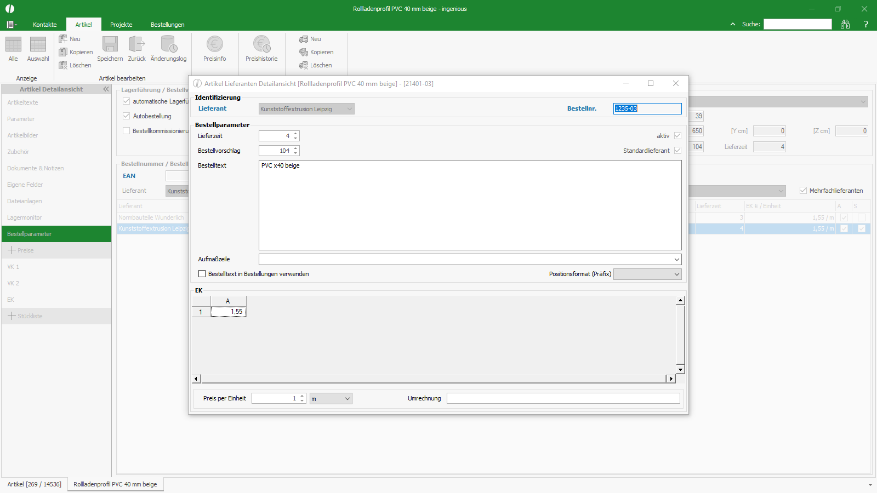Open the Bestellungen tab
The width and height of the screenshot is (877, 493).
click(168, 25)
